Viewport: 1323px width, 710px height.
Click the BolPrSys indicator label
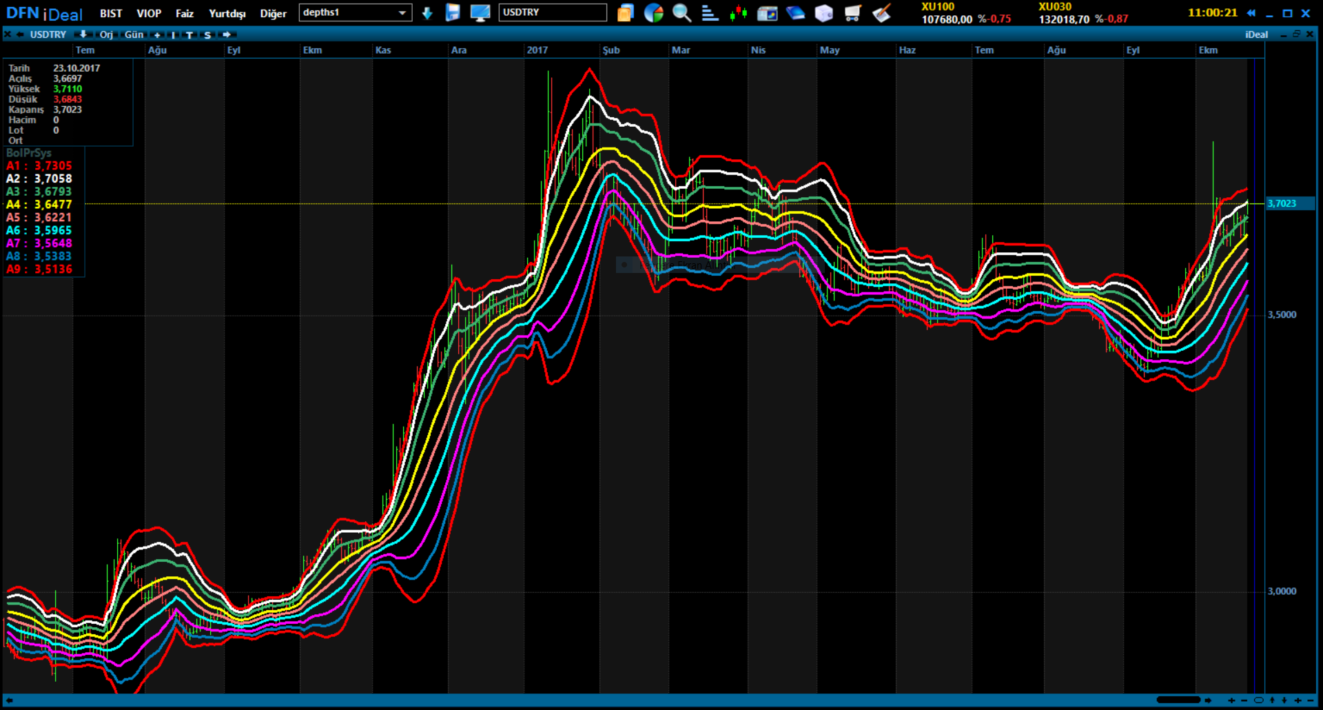[x=29, y=153]
